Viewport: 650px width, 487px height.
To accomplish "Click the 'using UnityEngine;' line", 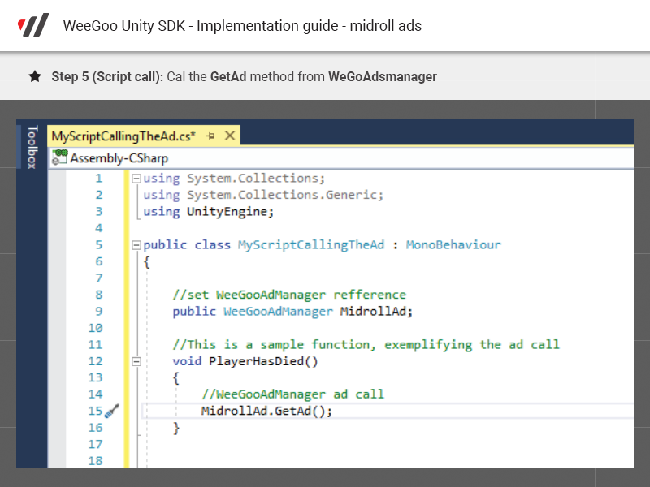I will coord(209,212).
